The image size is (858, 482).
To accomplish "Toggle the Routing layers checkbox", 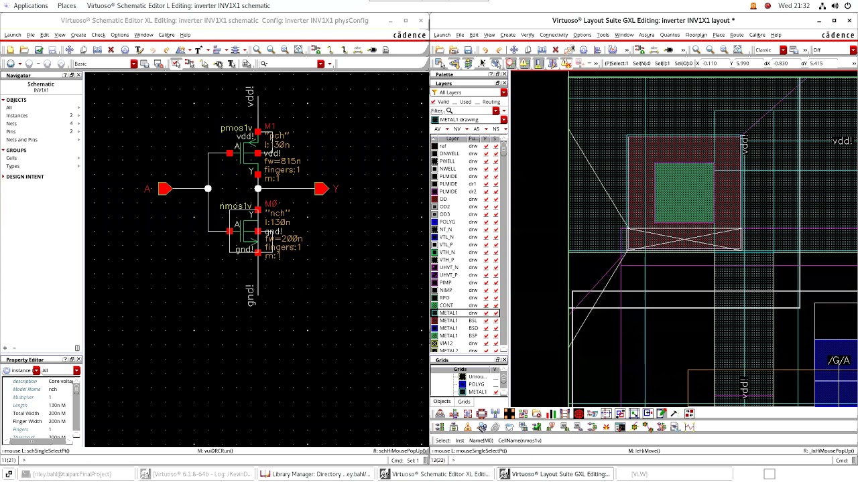I will [478, 102].
